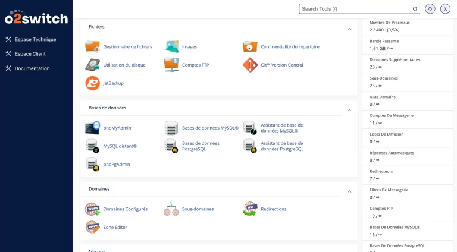Open the phpMyAdmin text link
The height and width of the screenshot is (252, 457).
point(117,128)
